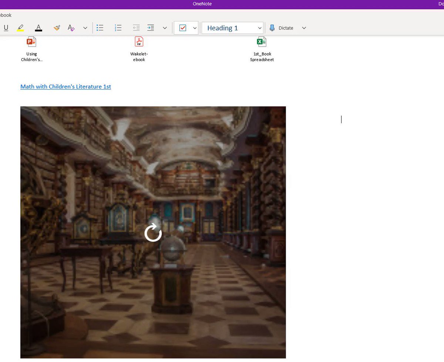Follow the Math with Children's Literature link
444x362 pixels.
[66, 87]
